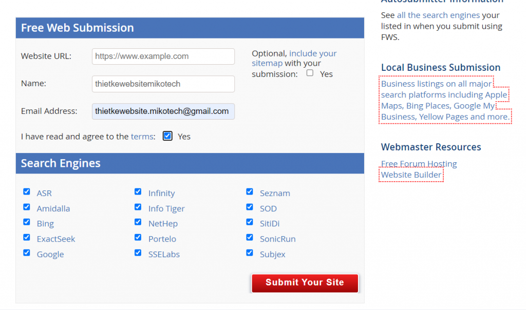
Task: Uncheck the SonicRun search engine
Action: click(249, 237)
